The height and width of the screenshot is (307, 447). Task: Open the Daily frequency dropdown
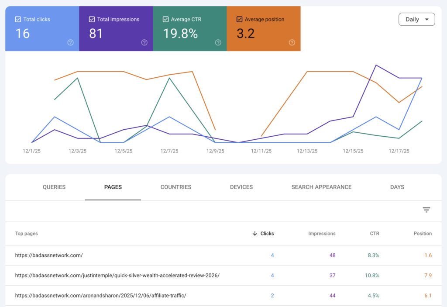click(x=416, y=19)
